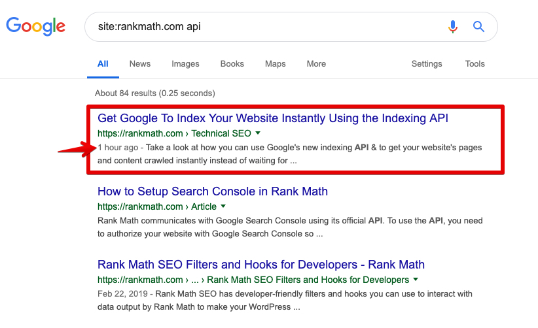Open the Indexing API article result
Viewport: 538px width, 328px height.
[x=273, y=118]
